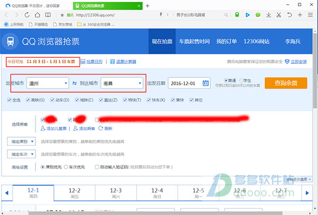Viewport: 318px width, 215px height.
Task: Expand the 指定车次 dropdown
Action: click(x=21, y=154)
